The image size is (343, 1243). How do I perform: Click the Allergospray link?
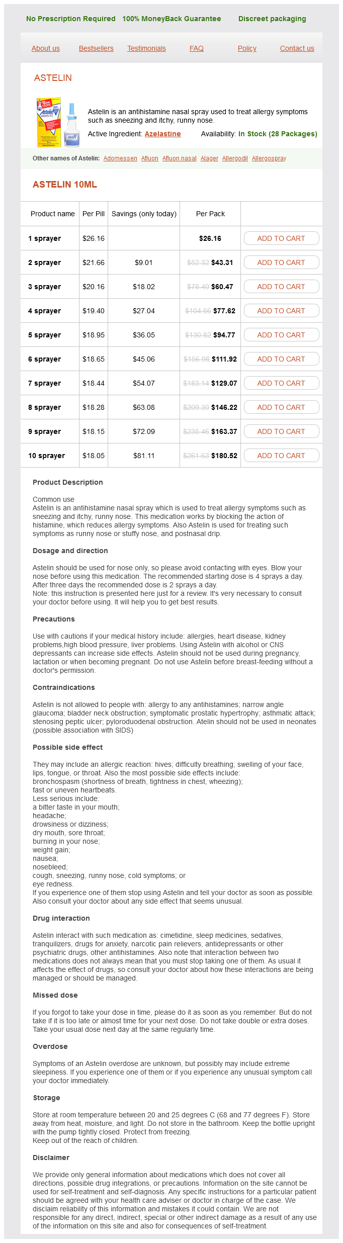click(269, 158)
